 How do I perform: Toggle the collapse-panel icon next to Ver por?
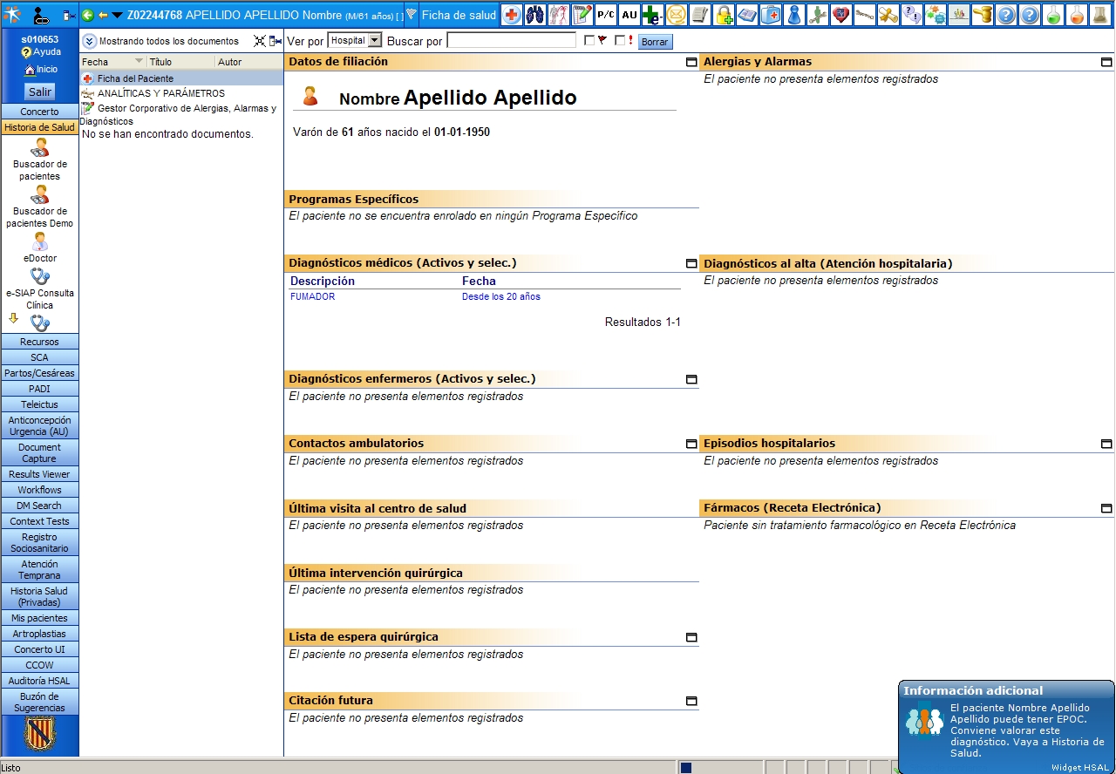(x=276, y=41)
